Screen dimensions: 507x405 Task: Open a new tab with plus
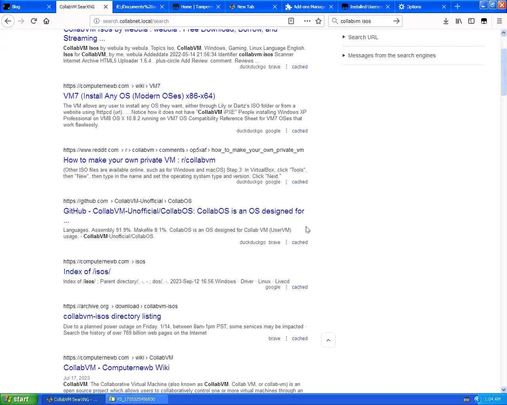[x=457, y=6]
